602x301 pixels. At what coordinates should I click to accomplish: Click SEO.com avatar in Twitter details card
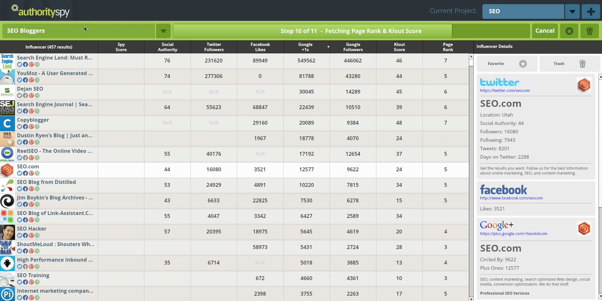coord(584,85)
